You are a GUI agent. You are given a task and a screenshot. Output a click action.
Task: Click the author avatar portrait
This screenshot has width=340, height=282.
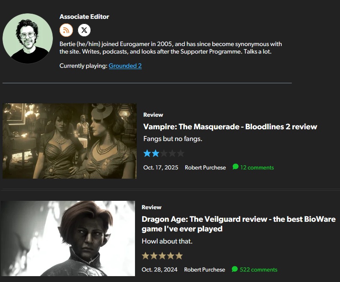28,38
